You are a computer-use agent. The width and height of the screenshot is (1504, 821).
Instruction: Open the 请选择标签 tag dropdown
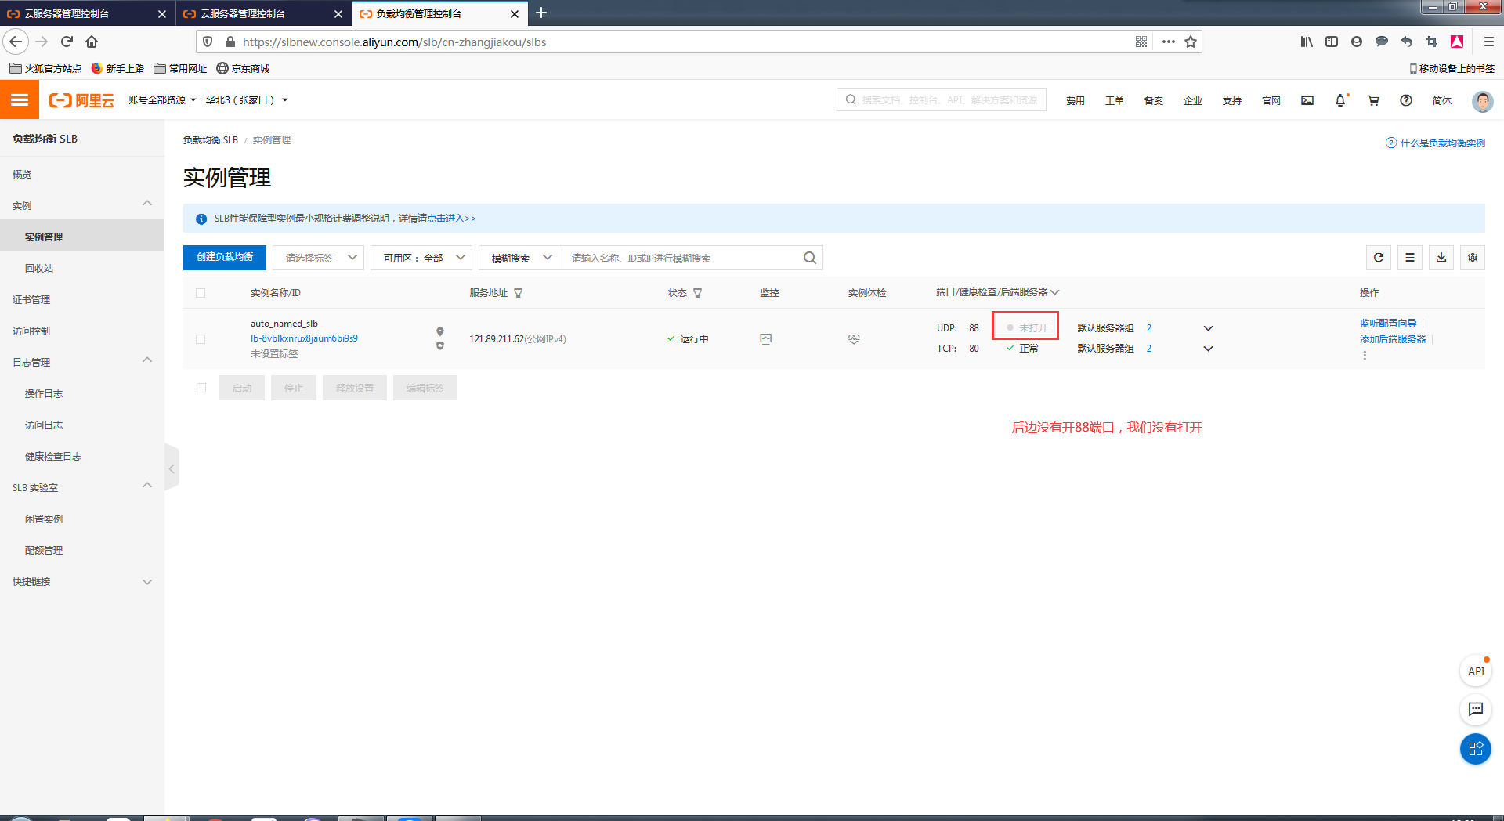318,258
